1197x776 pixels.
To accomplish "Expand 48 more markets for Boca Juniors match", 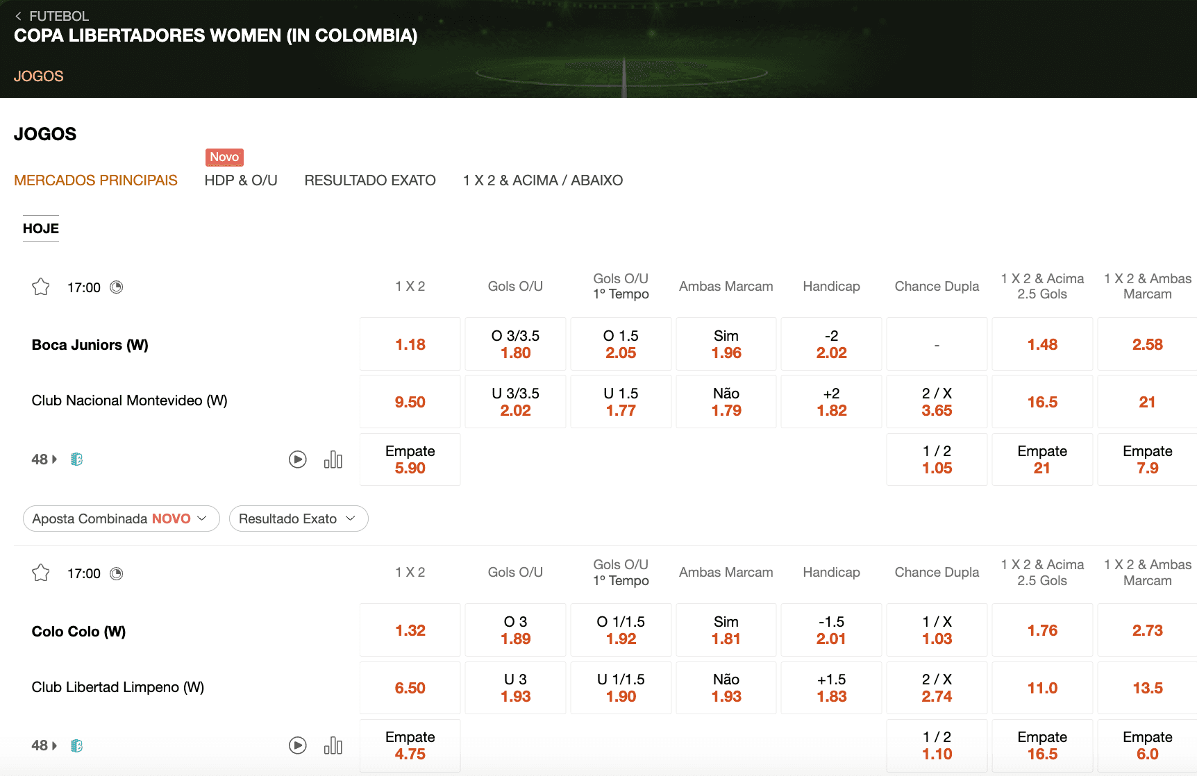I will pos(44,459).
